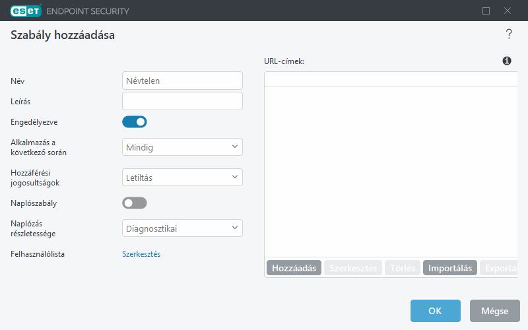Viewport: 528px width, 330px height.
Task: Open the Naplózás részletessége Diagnosztikai dropdown
Action: tap(182, 228)
